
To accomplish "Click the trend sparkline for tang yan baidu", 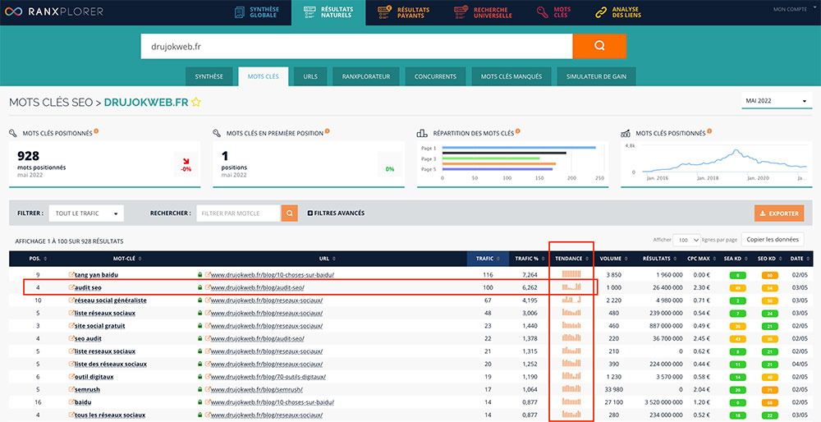I will tap(571, 274).
